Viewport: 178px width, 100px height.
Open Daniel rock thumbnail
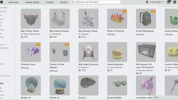pos(88,85)
